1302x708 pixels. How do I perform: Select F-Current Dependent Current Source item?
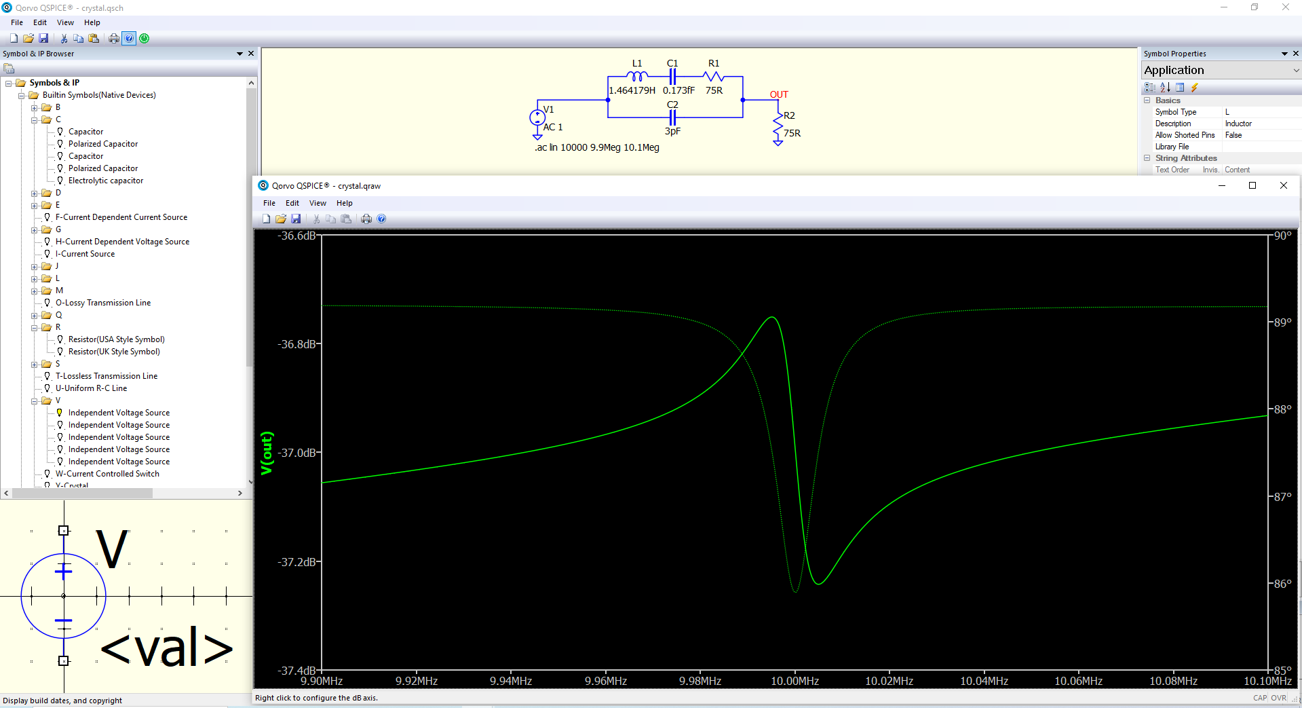click(x=121, y=217)
